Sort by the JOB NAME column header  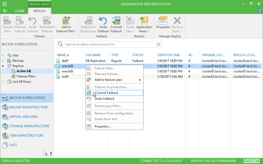(93, 55)
